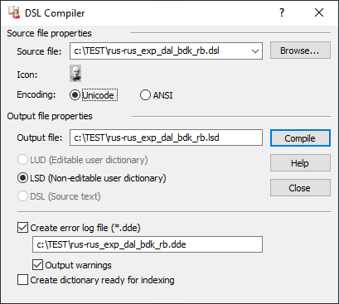Click the dictionary icon portrait thumbnail
Image resolution: width=339 pixels, height=304 pixels.
[75, 73]
